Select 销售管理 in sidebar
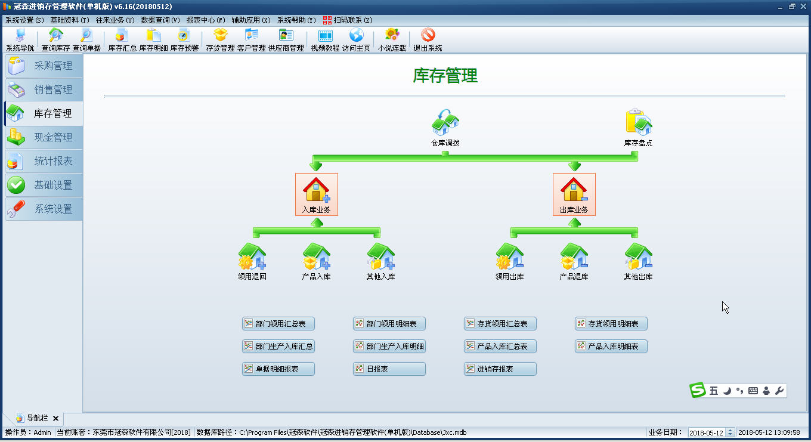Viewport: 811px width, 442px height. tap(44, 89)
